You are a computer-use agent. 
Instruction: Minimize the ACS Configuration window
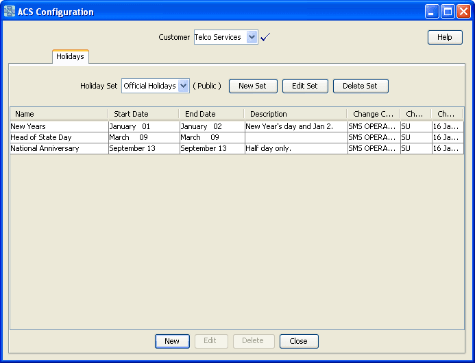point(432,12)
